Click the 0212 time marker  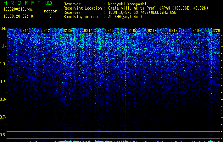[x=46, y=31]
